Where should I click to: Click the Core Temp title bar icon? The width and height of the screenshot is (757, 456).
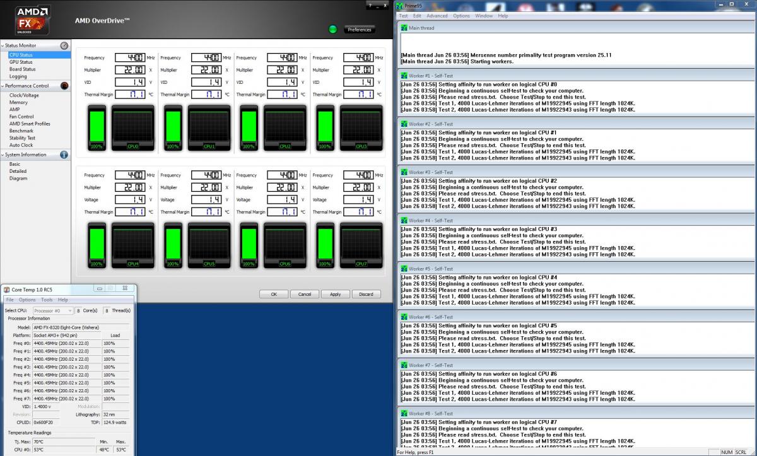[x=8, y=289]
